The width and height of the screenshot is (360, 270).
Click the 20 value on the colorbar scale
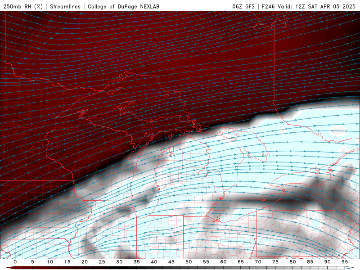(85, 262)
